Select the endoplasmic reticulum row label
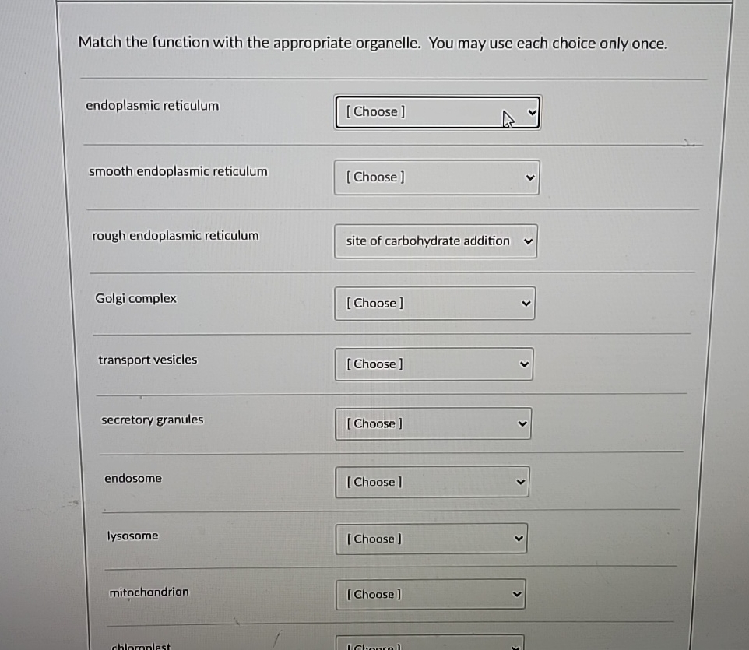749x650 pixels. tap(152, 105)
